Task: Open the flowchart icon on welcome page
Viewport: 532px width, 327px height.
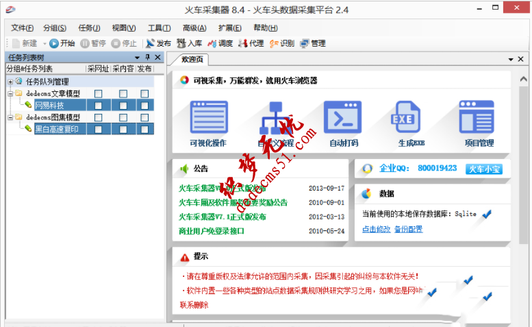Action: (x=275, y=118)
